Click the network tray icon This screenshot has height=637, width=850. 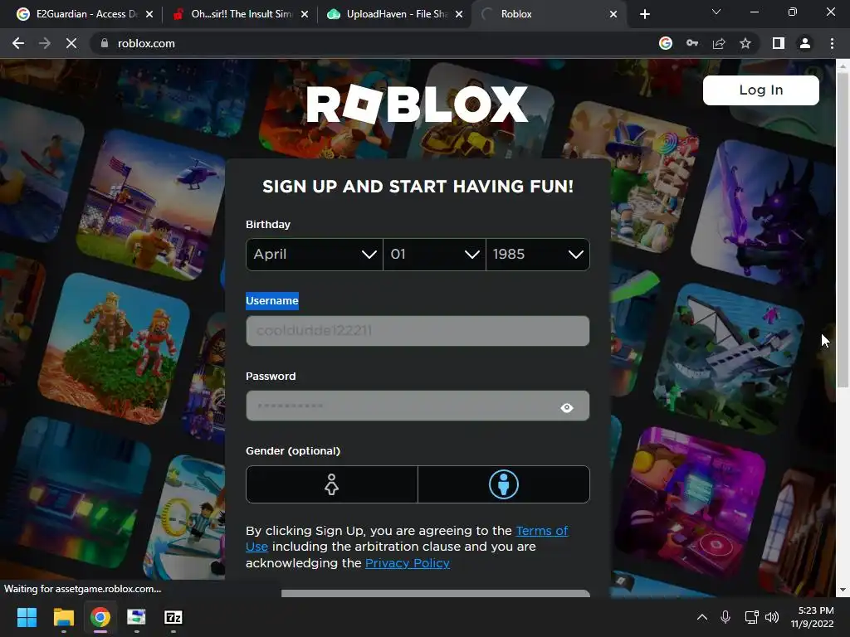point(751,617)
